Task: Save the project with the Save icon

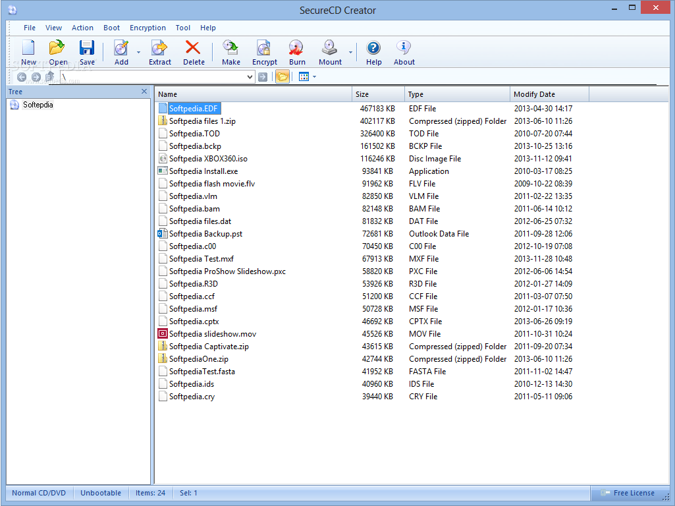Action: [x=87, y=52]
